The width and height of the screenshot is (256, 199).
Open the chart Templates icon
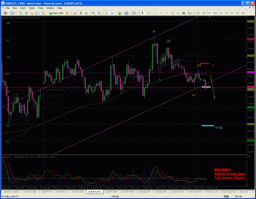[x=133, y=13]
